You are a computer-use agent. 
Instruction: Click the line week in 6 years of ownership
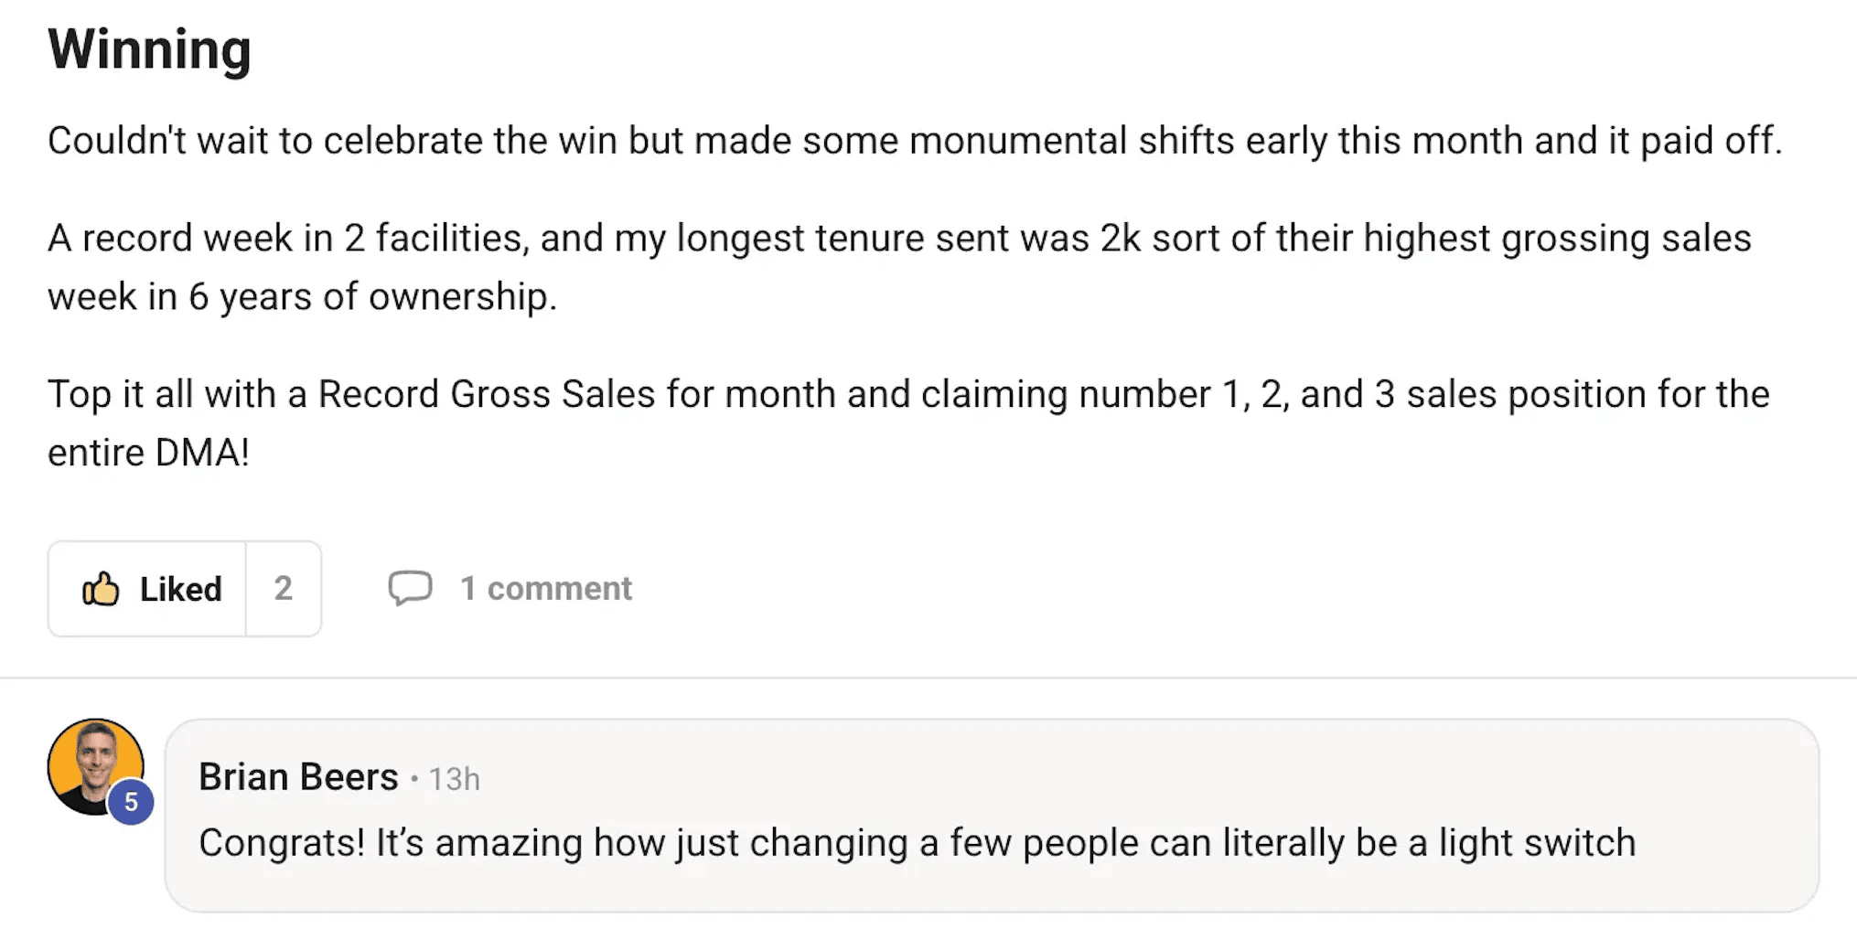[x=302, y=297]
